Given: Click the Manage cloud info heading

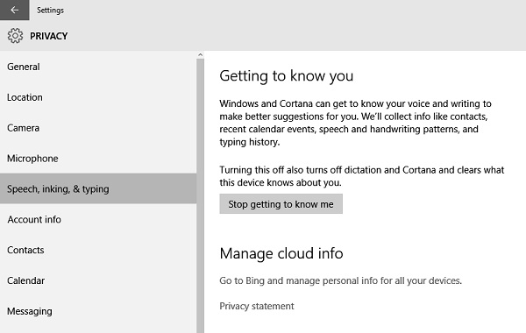Looking at the screenshot, I should coord(281,253).
